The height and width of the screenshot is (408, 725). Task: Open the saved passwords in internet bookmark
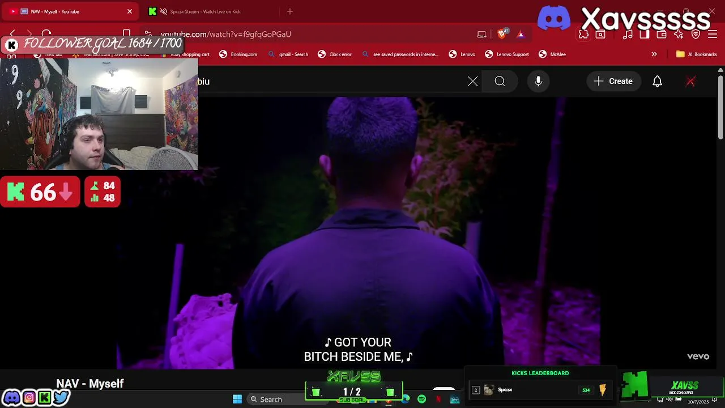point(400,54)
